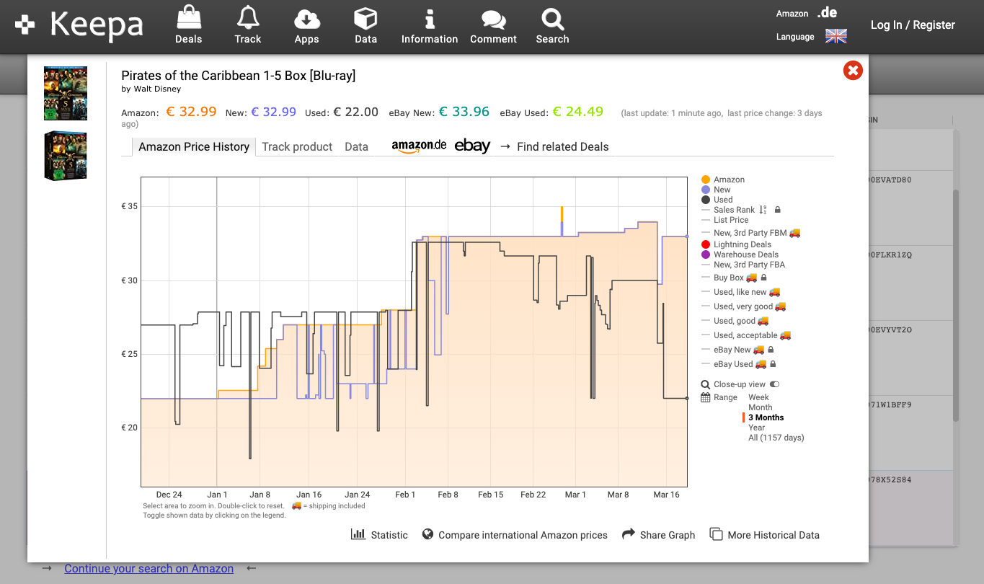984x584 pixels.
Task: Switch to Amazon Price History tab
Action: [194, 146]
